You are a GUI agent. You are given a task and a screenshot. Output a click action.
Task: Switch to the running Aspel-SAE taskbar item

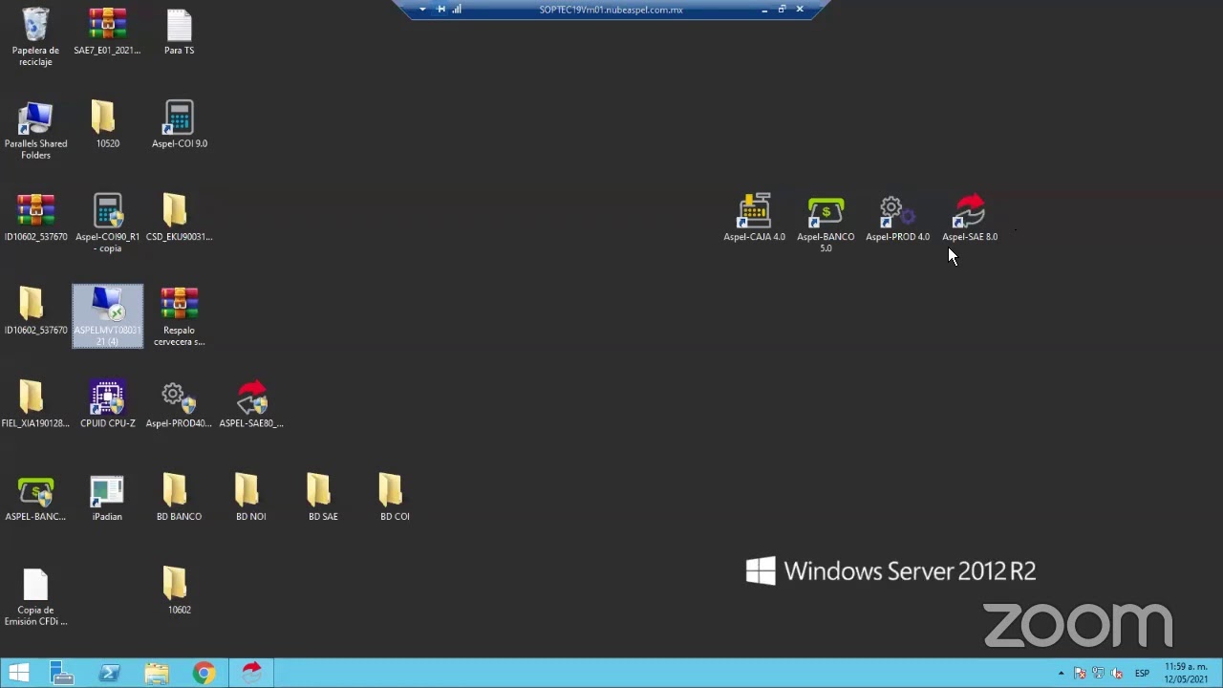point(251,673)
